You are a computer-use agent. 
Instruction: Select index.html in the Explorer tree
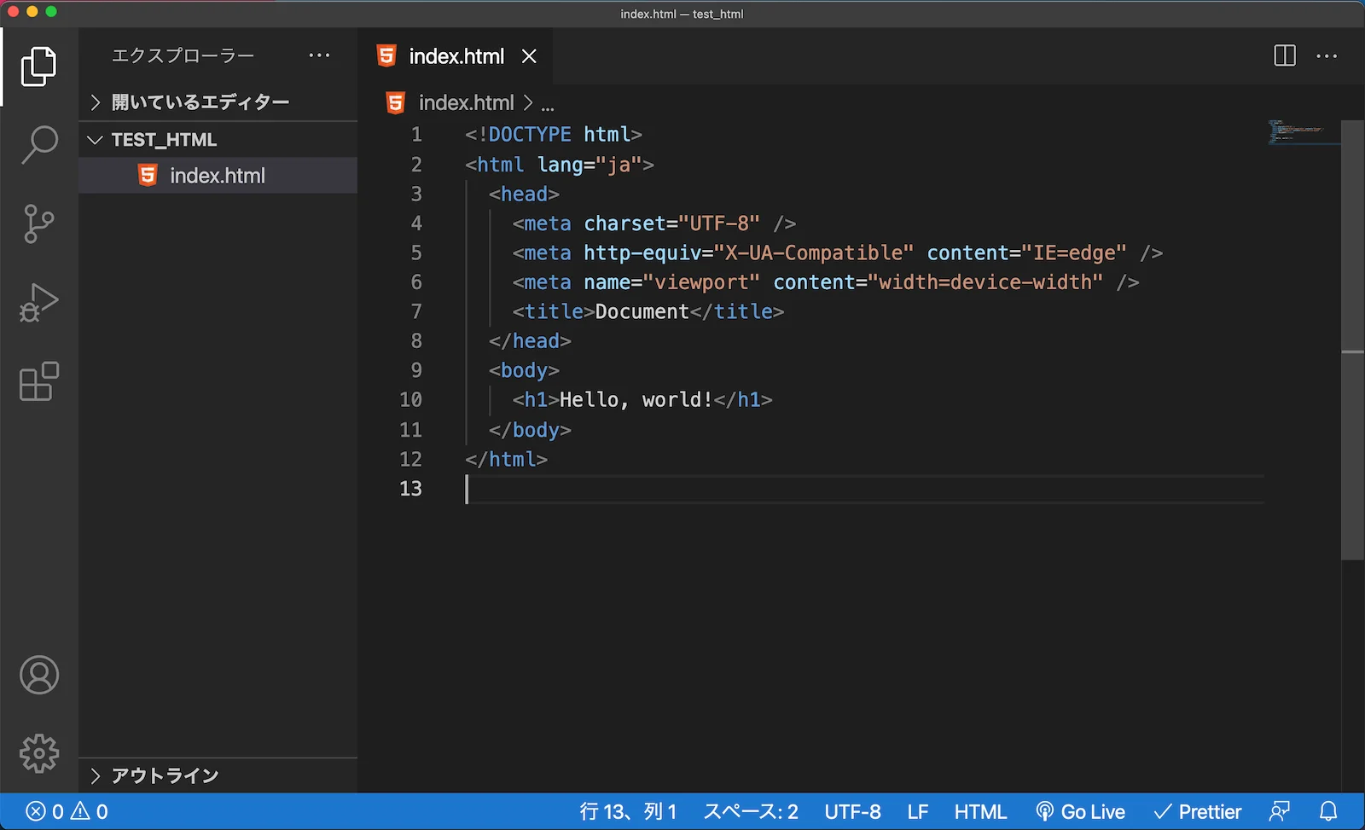click(218, 175)
